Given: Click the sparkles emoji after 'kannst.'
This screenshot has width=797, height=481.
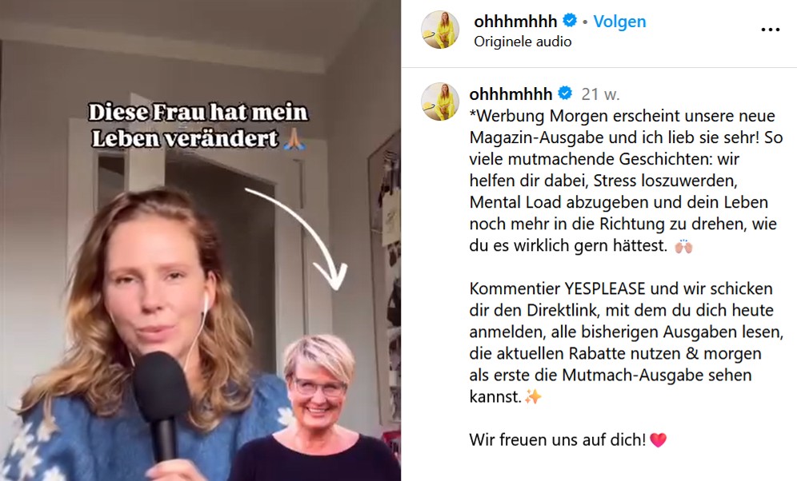Looking at the screenshot, I should pyautogui.click(x=533, y=396).
